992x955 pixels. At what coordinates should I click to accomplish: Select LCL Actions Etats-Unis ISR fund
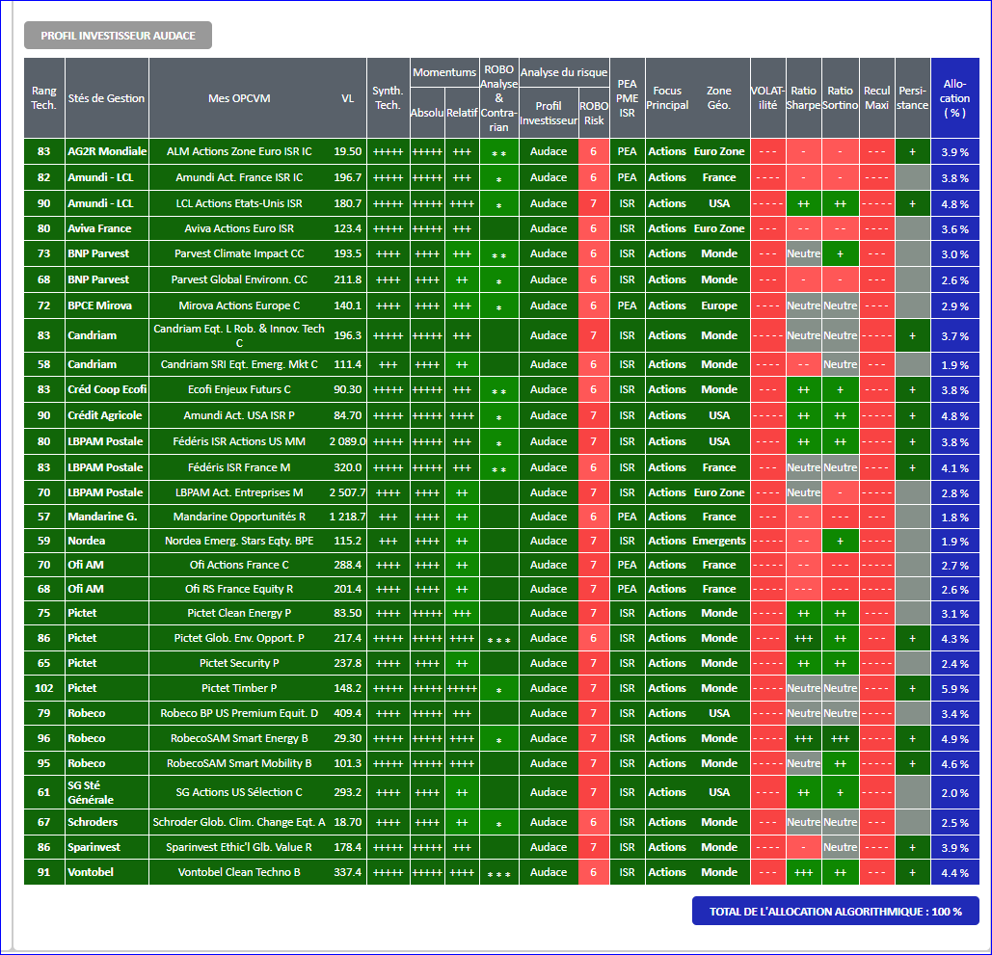(239, 203)
